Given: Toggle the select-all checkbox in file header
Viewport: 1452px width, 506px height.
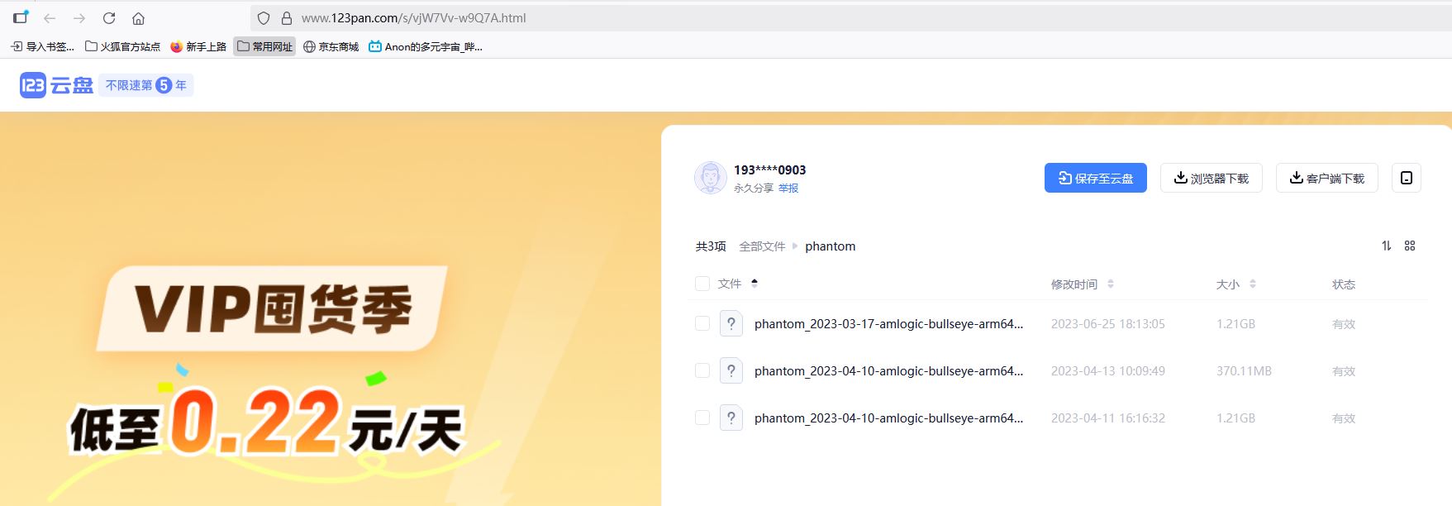Looking at the screenshot, I should pos(702,284).
